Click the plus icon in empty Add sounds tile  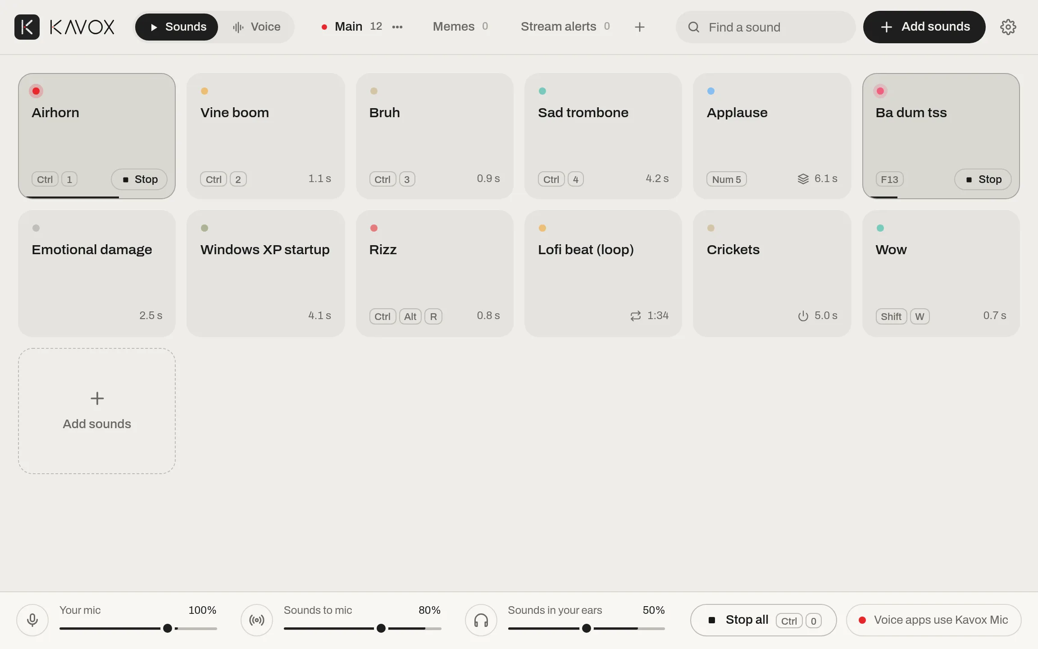tap(97, 398)
